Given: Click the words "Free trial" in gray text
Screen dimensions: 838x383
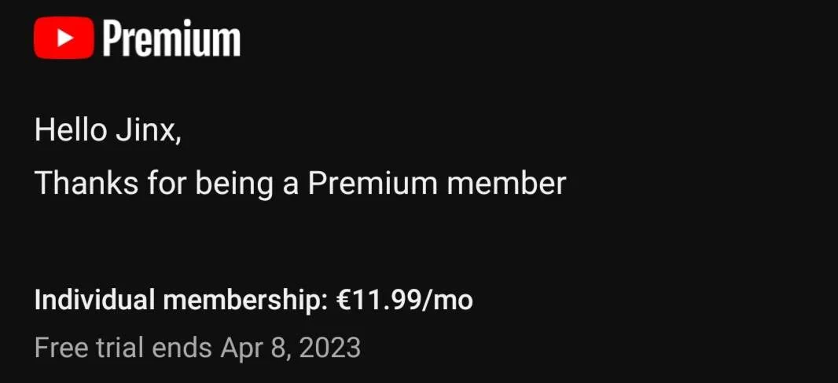Looking at the screenshot, I should pyautogui.click(x=90, y=347).
